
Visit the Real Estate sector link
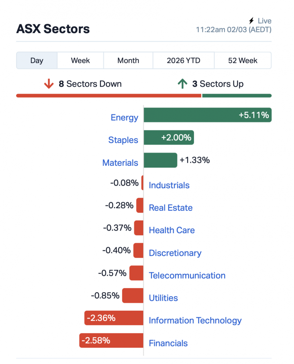pos(171,208)
